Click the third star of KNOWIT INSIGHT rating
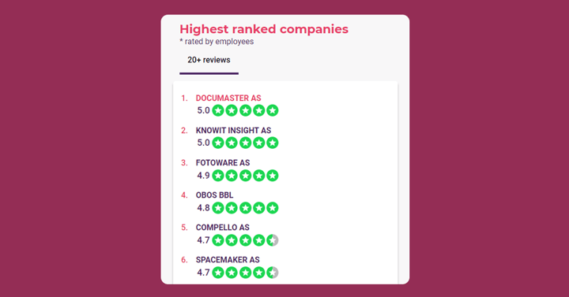This screenshot has width=569, height=297. click(245, 143)
